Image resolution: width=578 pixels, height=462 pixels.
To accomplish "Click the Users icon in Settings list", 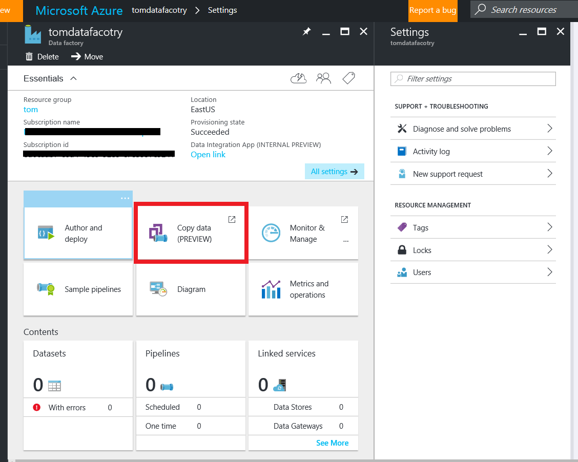I will coord(402,272).
